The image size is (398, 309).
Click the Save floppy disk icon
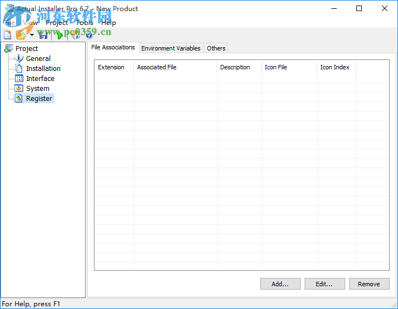click(43, 35)
